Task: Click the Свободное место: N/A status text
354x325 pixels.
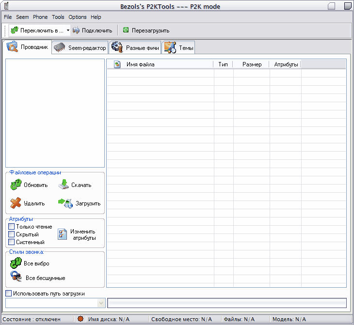Action: click(181, 319)
